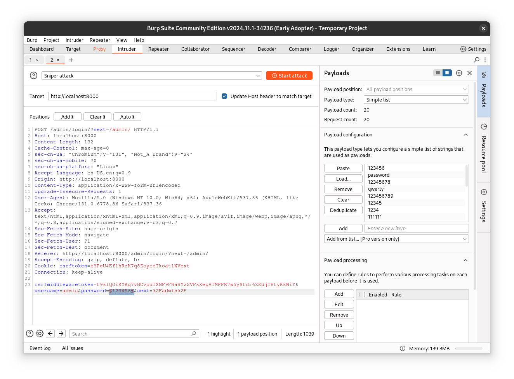The width and height of the screenshot is (514, 379).
Task: Open the Payload type Simple list dropdown
Action: coord(416,100)
